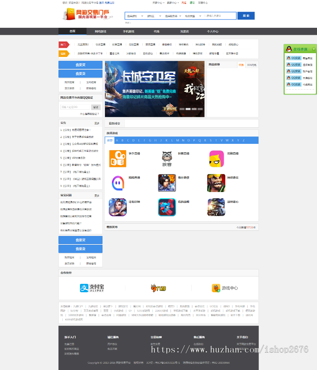317x370 pixels.
Task: Open 网络游戏 in the navigation bar
Action: (x=100, y=31)
